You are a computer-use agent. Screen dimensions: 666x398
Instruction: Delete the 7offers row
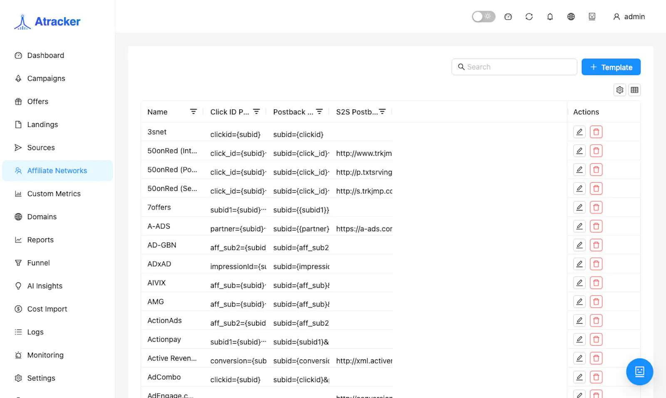pyautogui.click(x=596, y=207)
